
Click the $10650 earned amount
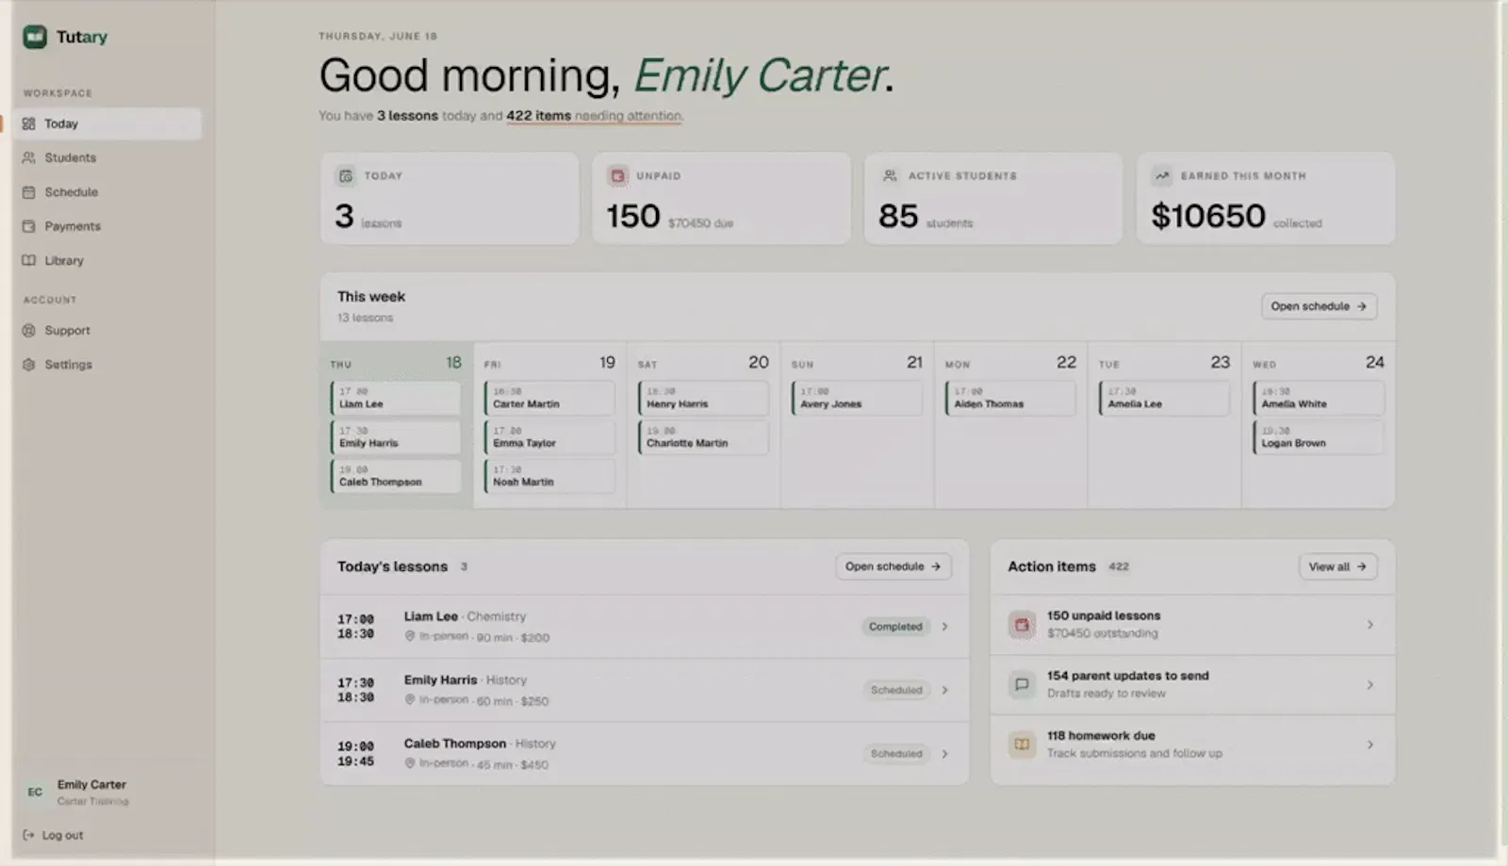[1208, 216]
